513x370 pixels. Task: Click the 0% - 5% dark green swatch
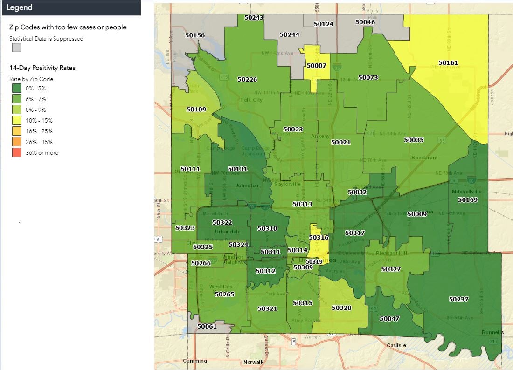pos(17,88)
